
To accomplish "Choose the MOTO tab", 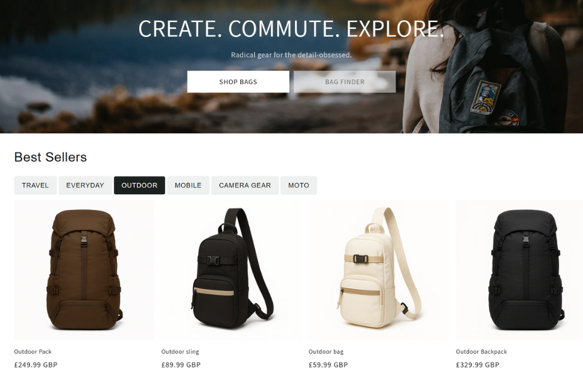I will coord(299,185).
